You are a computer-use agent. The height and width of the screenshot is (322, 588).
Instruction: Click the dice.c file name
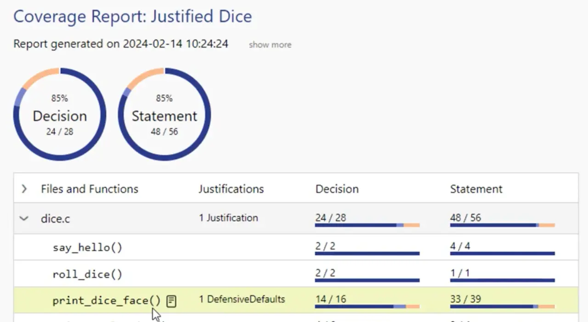[x=56, y=219]
